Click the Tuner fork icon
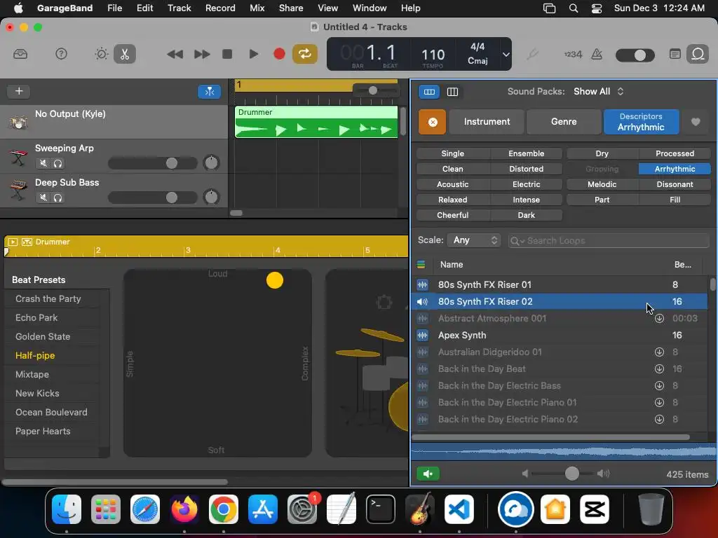Screen dimensions: 718x538 click(x=531, y=55)
